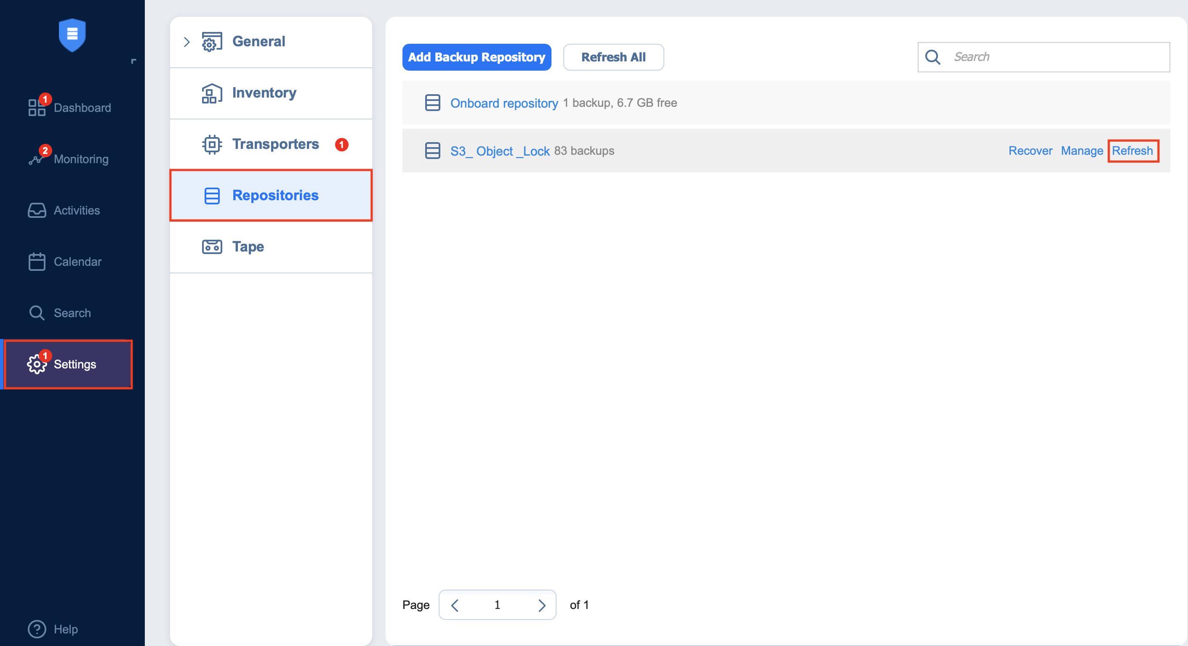The width and height of the screenshot is (1188, 646).
Task: Click the Inventory building icon
Action: tap(212, 93)
